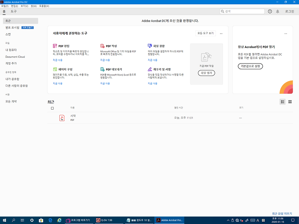The height and width of the screenshot is (224, 299).
Task: Open more options in default PDF card
Action: pyautogui.click(x=286, y=34)
